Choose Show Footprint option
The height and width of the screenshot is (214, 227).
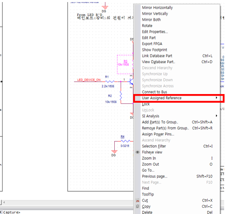154,50
